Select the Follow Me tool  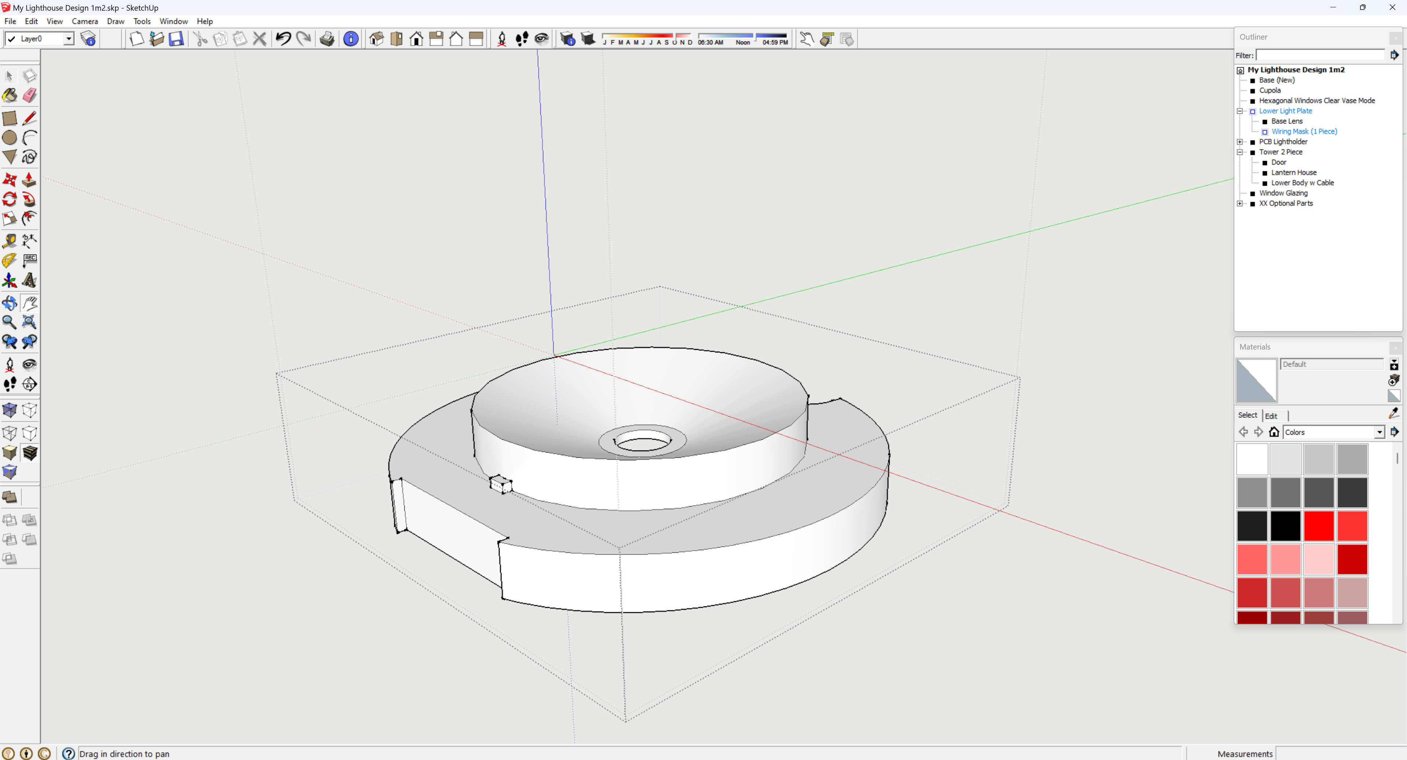(x=29, y=200)
